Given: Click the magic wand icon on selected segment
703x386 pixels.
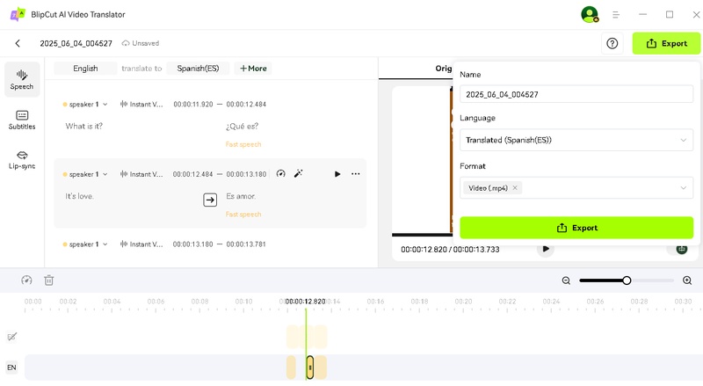Looking at the screenshot, I should pyautogui.click(x=299, y=174).
